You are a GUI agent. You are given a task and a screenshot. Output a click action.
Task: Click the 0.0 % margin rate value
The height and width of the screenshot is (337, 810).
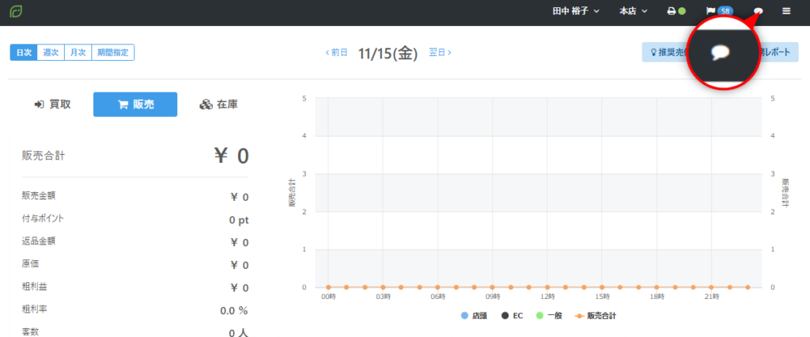(x=234, y=311)
